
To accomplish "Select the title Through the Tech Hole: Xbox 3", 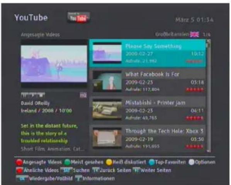I will [164, 131].
